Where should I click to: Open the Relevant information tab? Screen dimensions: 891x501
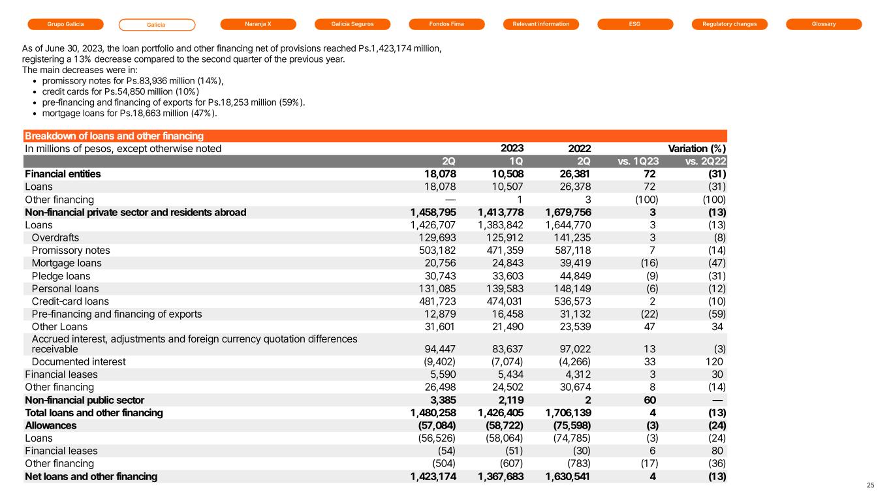pos(541,24)
